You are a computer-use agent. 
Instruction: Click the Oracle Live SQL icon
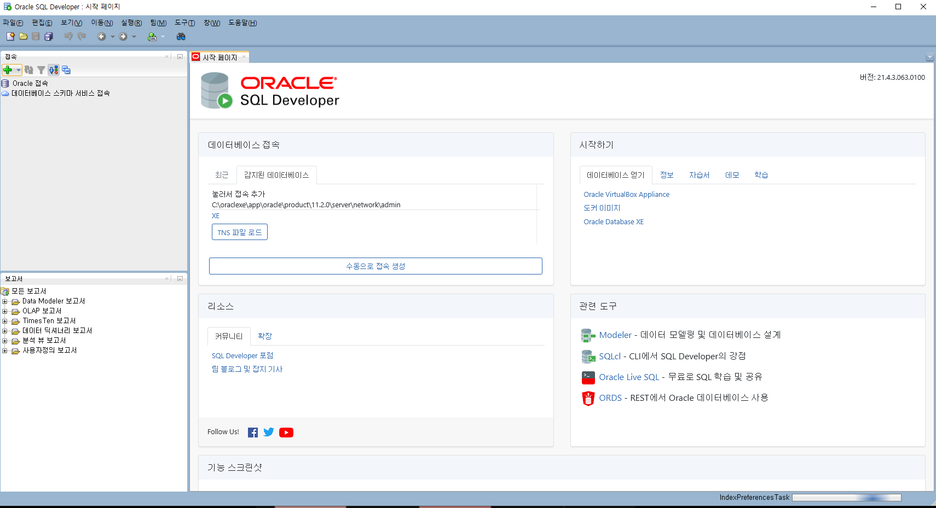point(588,377)
